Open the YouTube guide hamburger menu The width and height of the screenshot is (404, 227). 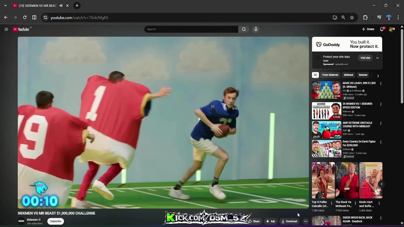coord(6,29)
